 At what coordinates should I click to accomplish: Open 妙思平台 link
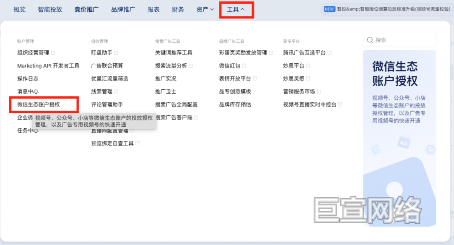pos(293,66)
